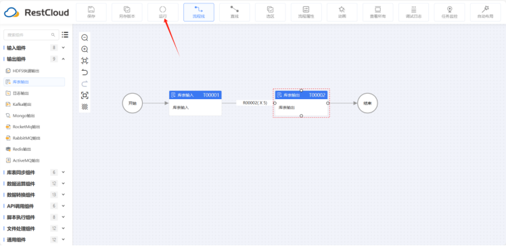The image size is (506, 246).
Task: Click the R00002( X 5) connection label
Action: click(x=255, y=103)
